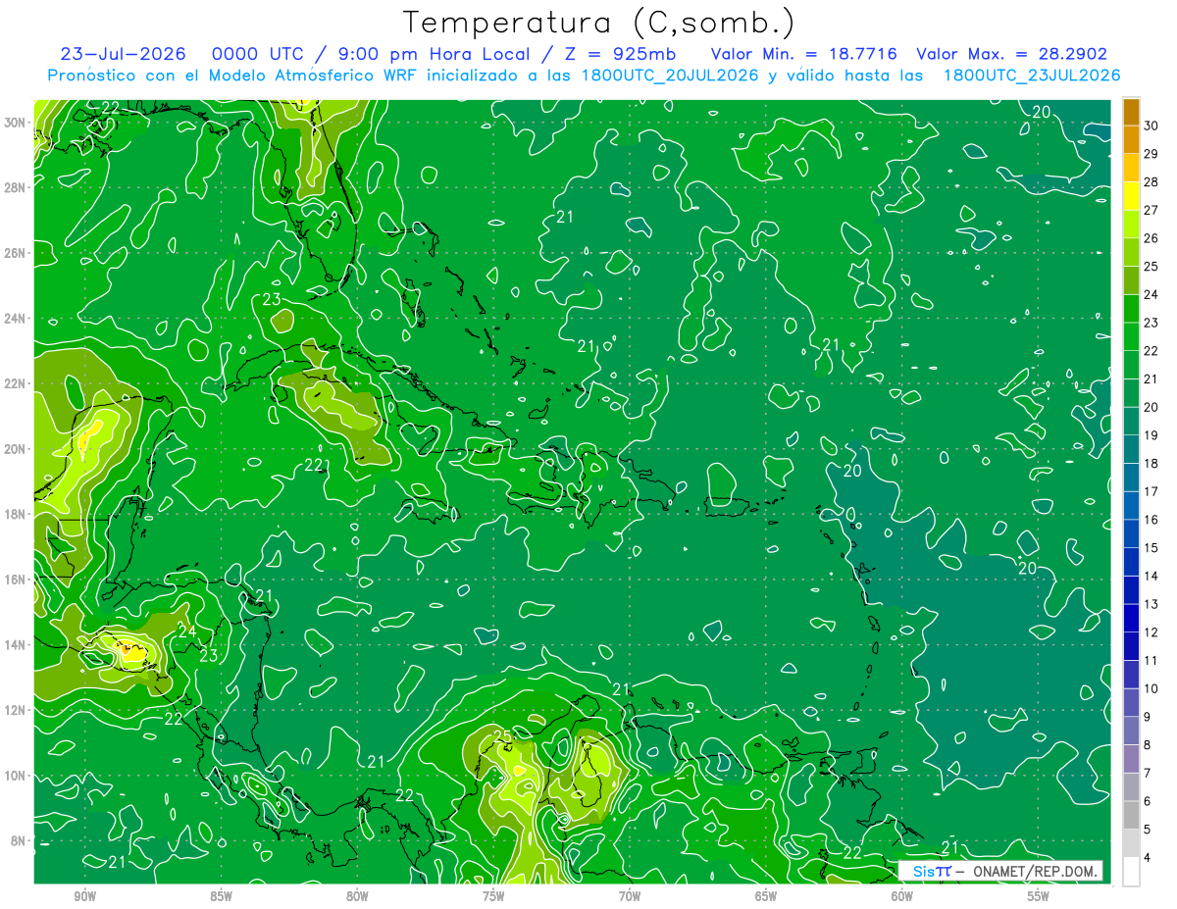The image size is (1177, 909).
Task: Click the gray legend swatch between 5 and 6
Action: click(x=1131, y=815)
